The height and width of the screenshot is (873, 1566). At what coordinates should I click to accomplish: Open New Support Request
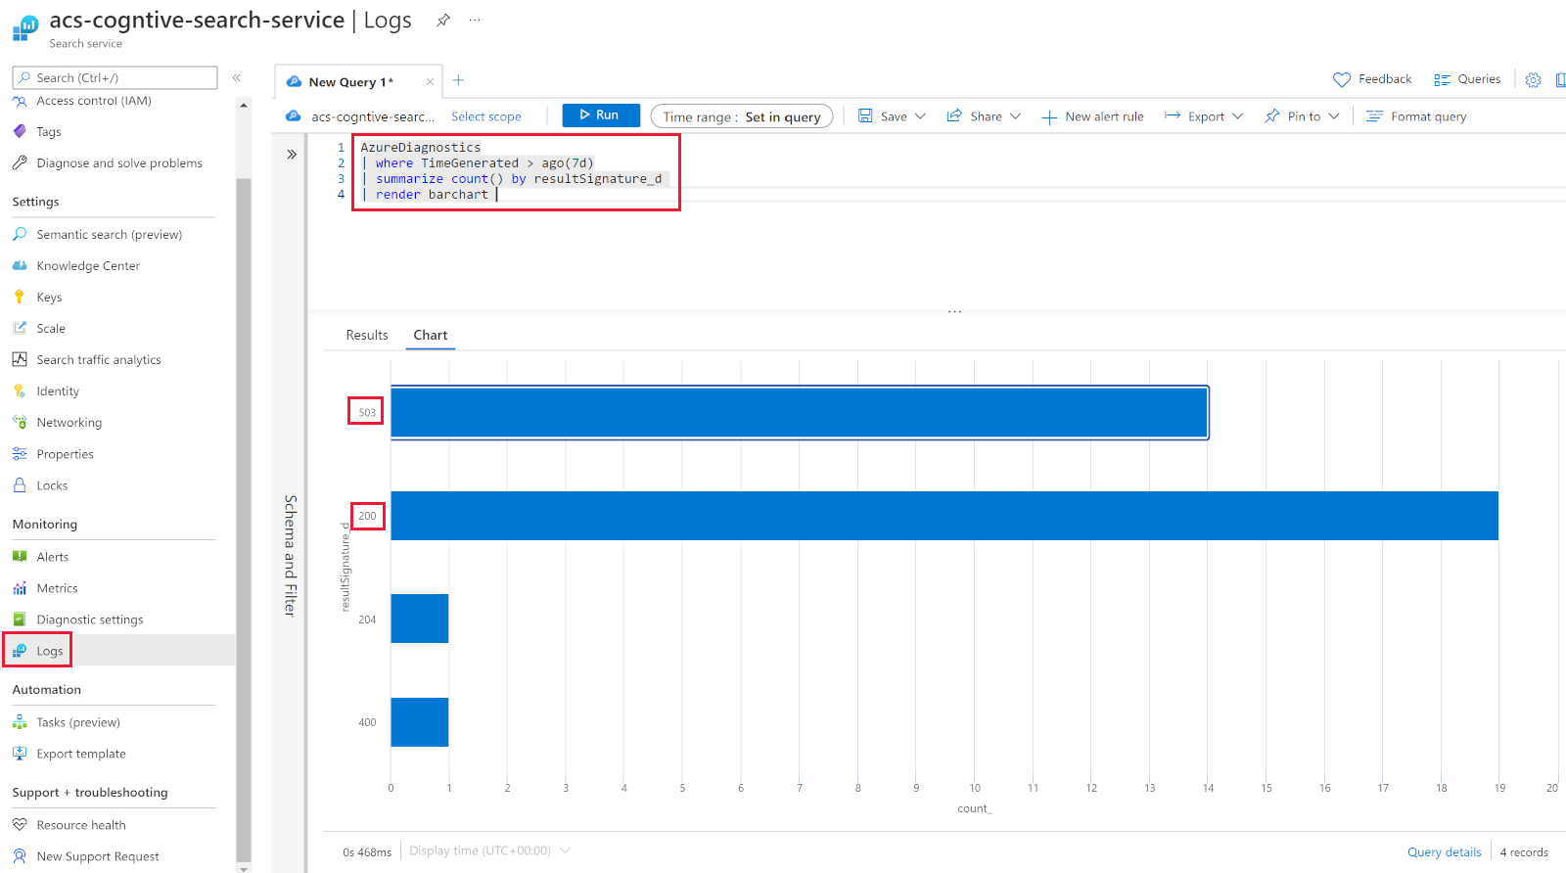[98, 856]
